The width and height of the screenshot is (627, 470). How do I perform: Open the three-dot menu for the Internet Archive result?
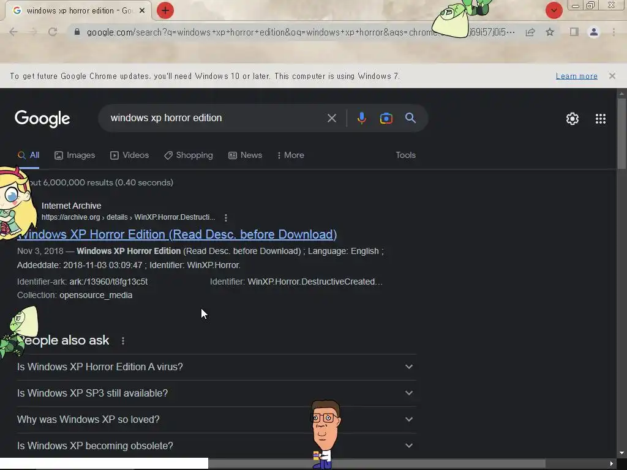[226, 218]
